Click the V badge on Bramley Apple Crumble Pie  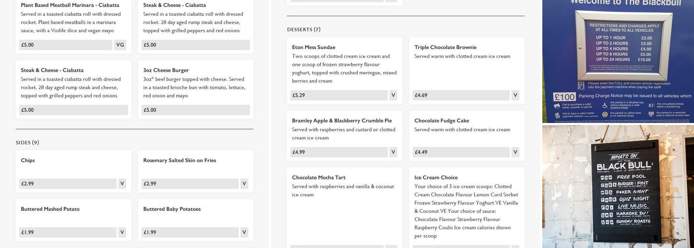[393, 152]
